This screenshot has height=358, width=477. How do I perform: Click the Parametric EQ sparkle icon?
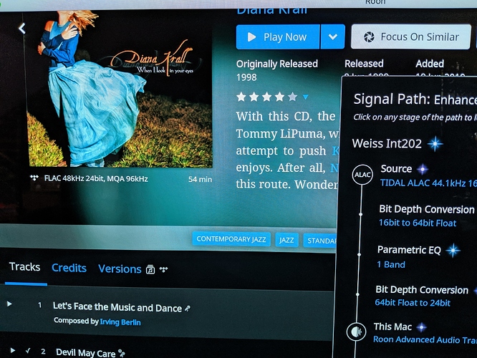click(x=453, y=250)
